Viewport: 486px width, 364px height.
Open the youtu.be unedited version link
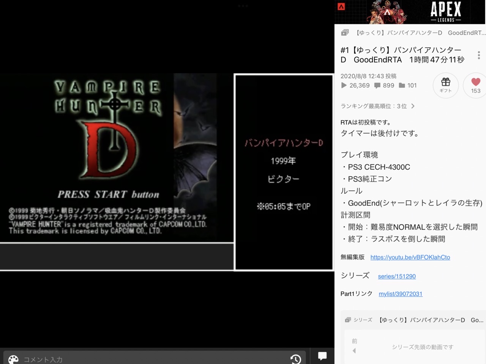[410, 257]
